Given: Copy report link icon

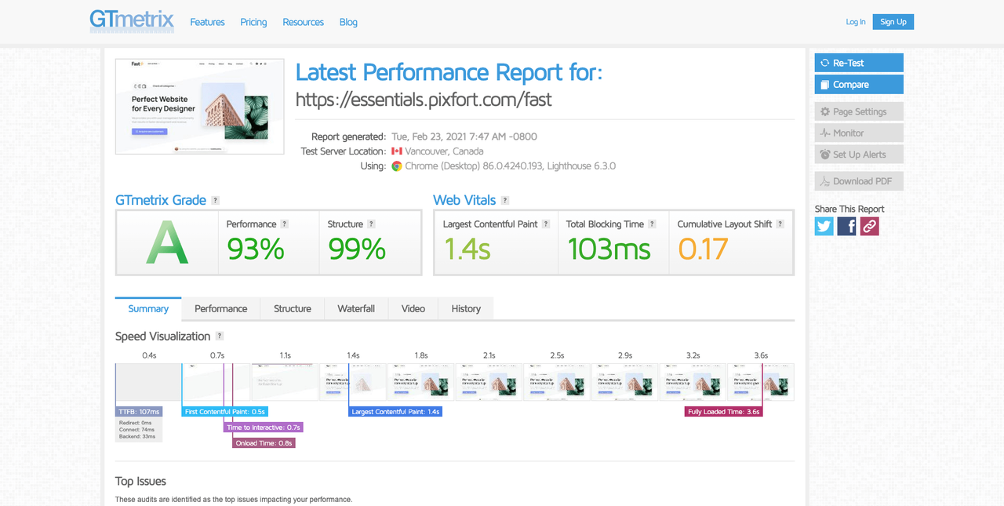Looking at the screenshot, I should coord(869,226).
